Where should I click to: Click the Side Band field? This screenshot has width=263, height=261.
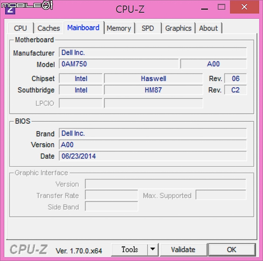click(111, 206)
